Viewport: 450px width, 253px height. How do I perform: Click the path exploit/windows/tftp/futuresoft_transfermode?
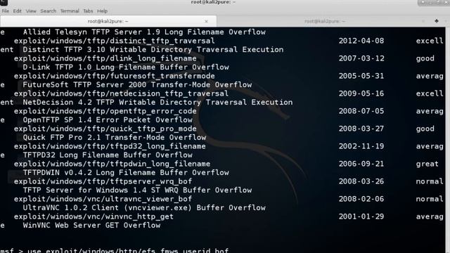pyautogui.click(x=114, y=76)
